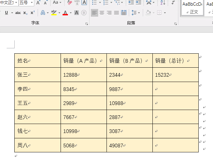Toggle subscript formatting

(x=25, y=13)
